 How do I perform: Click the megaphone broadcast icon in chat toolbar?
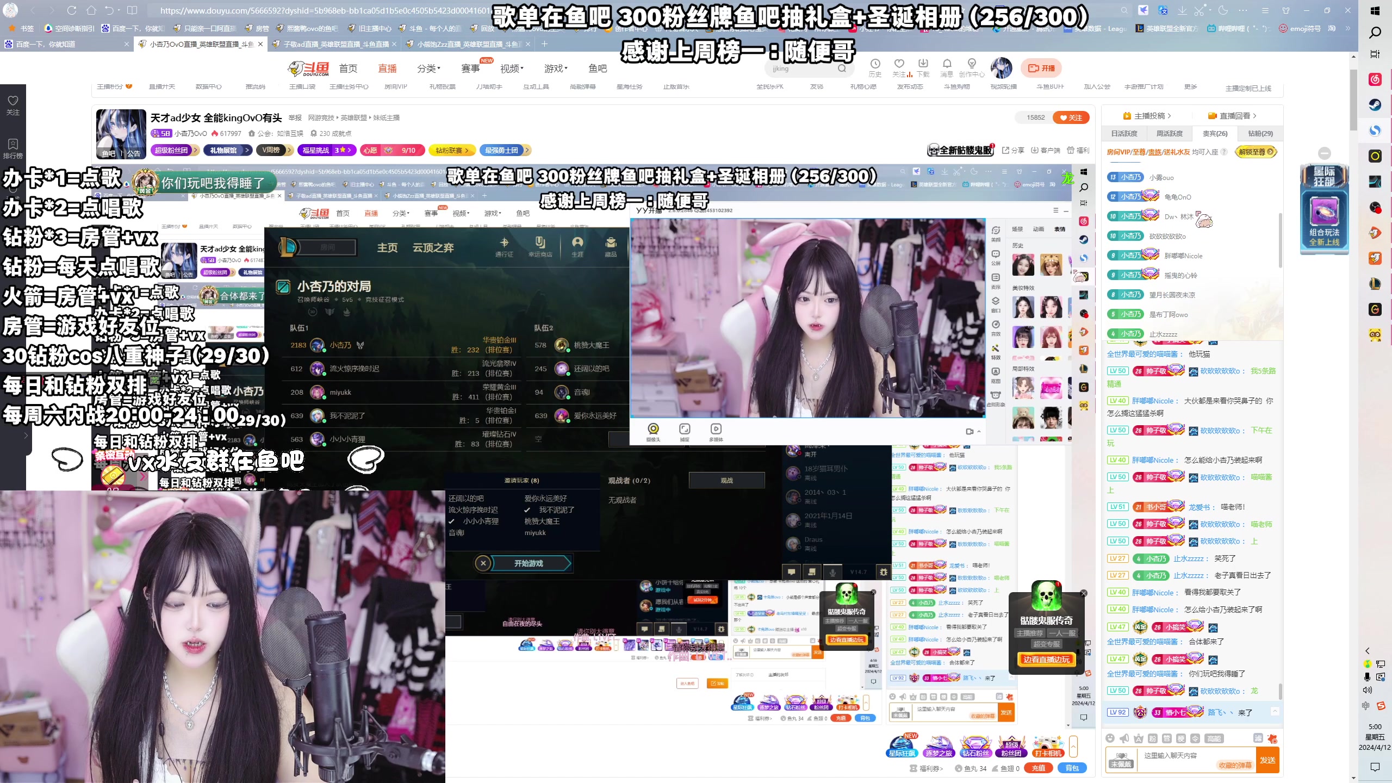1124,738
